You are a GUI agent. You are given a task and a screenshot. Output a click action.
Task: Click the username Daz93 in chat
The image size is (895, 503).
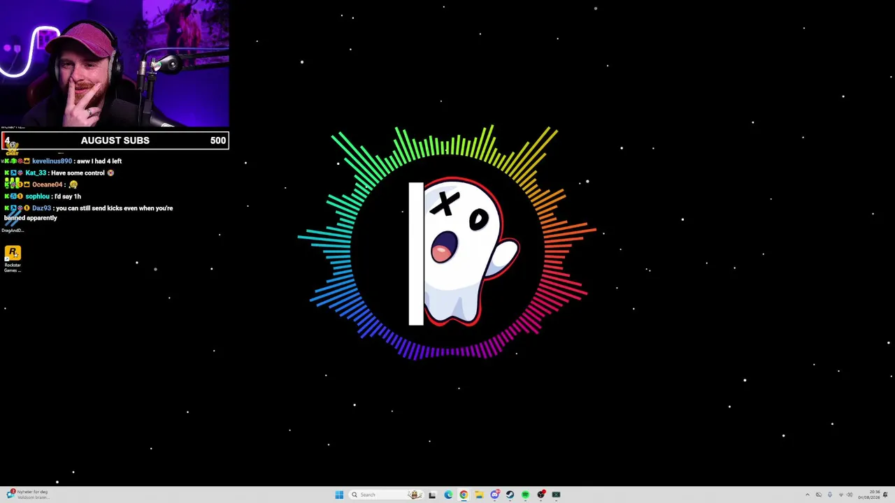[41, 208]
